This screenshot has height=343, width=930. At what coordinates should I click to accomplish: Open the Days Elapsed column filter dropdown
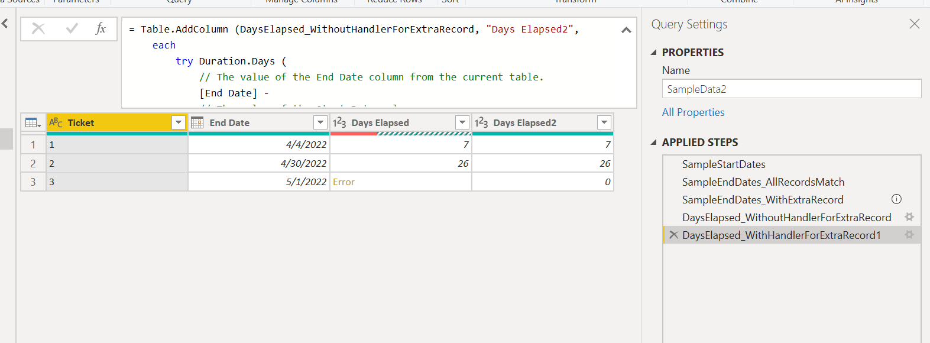[x=462, y=122]
